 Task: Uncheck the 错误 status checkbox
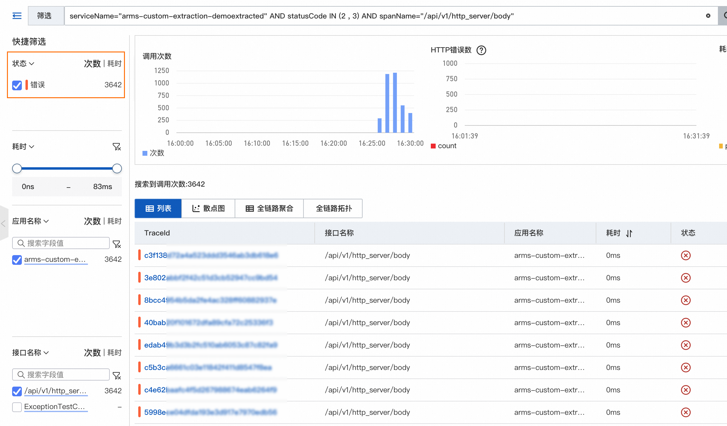coord(17,85)
